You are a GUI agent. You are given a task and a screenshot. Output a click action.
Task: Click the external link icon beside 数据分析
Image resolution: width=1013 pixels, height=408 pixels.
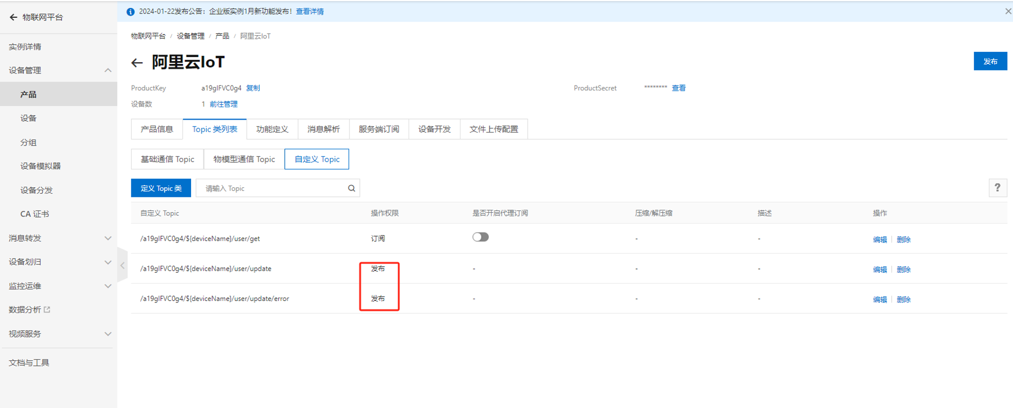tap(47, 310)
